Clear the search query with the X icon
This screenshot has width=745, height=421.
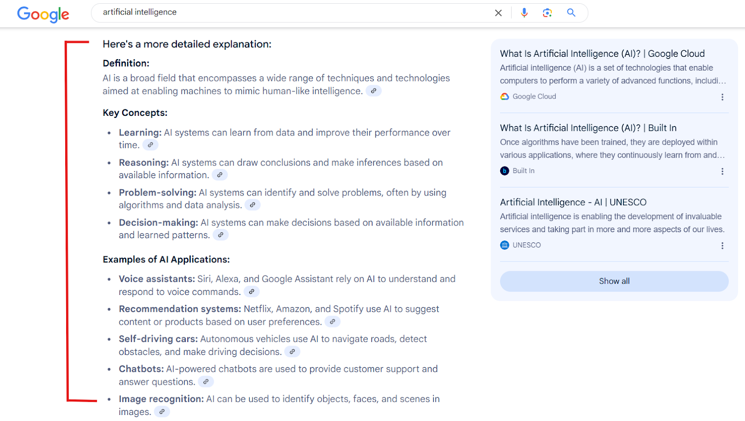(498, 13)
